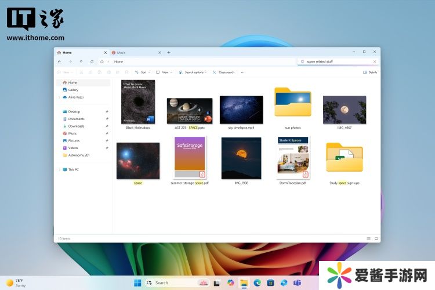Expand Search options dropdown
The width and height of the screenshot is (435, 290).
[x=193, y=72]
